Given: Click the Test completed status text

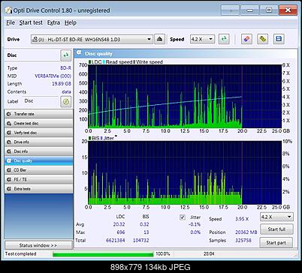Looking at the screenshot, I should coord(21,254).
